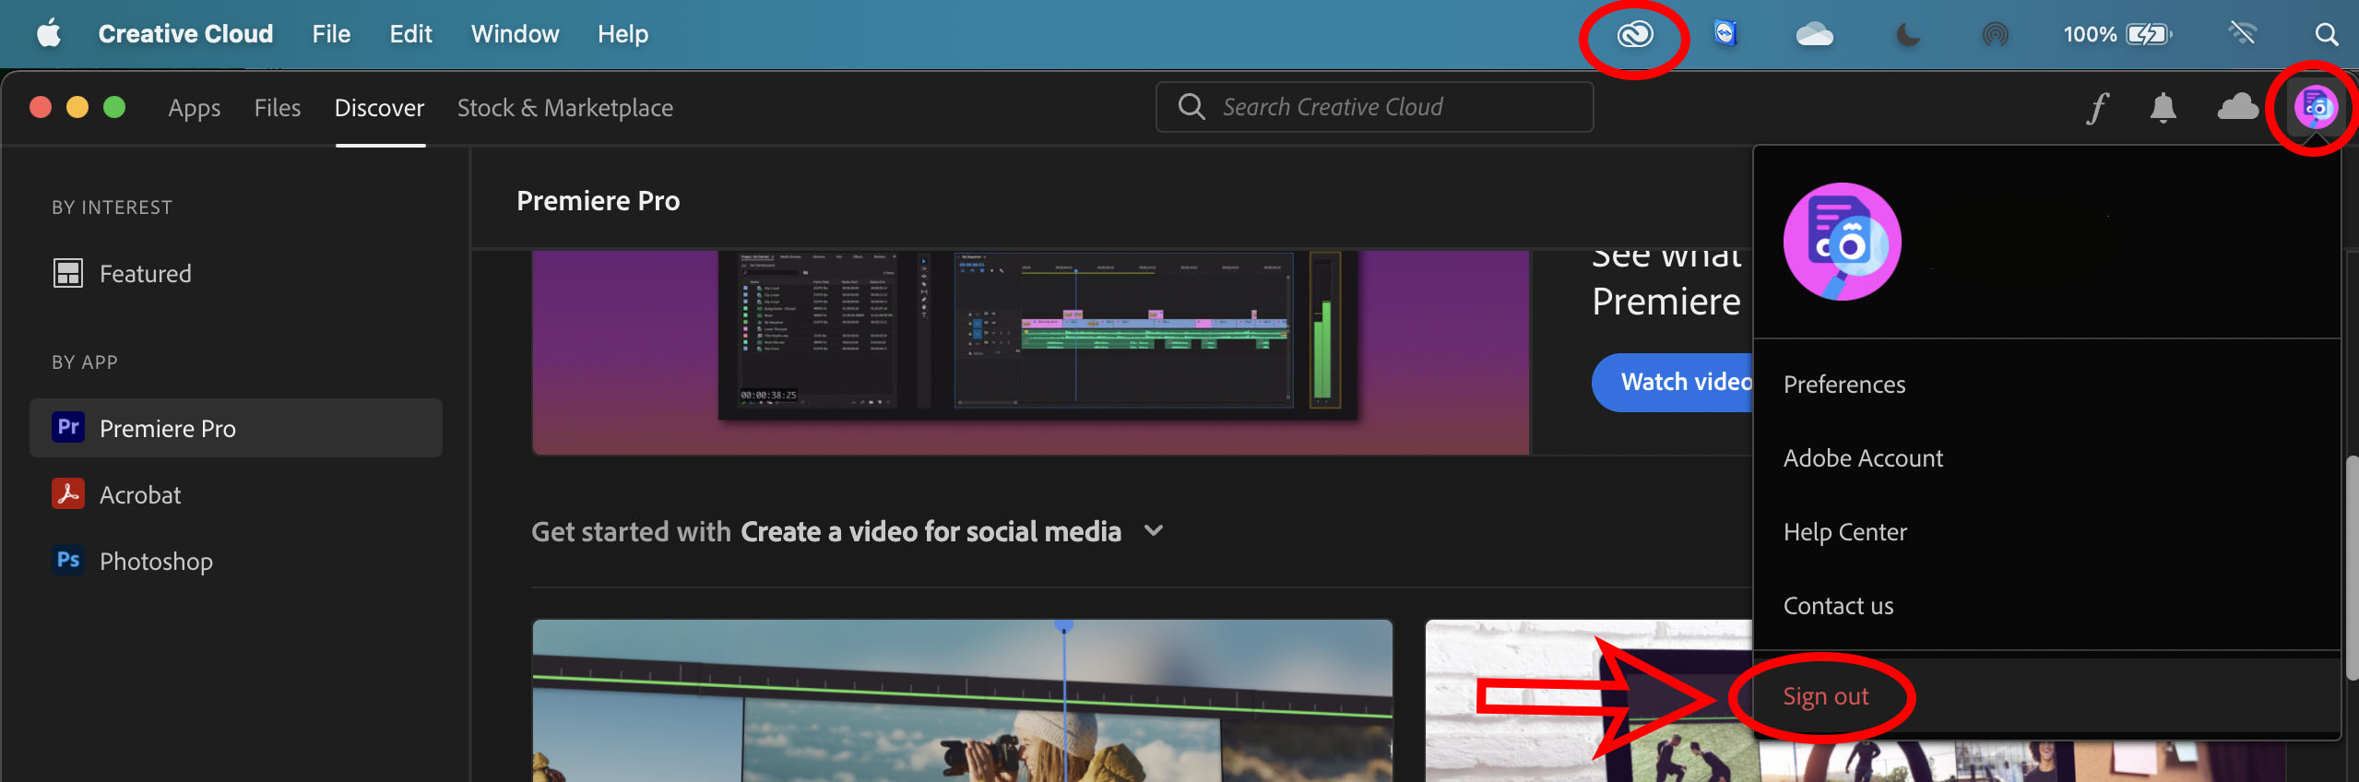2359x782 pixels.
Task: Select the Discover tab
Action: pyautogui.click(x=379, y=108)
